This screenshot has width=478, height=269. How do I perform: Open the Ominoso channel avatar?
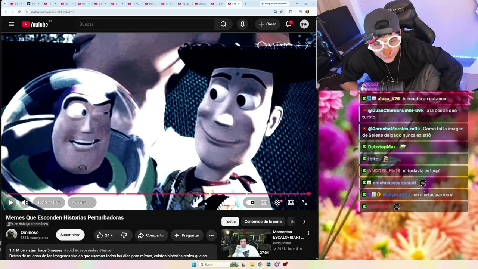(12, 235)
